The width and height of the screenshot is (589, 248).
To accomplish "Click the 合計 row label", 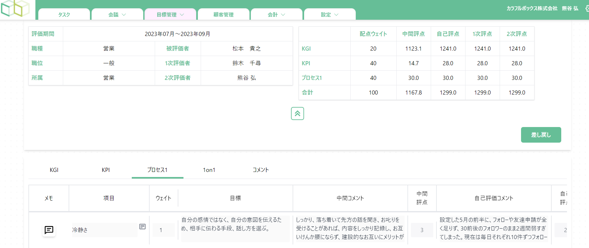I will (x=307, y=93).
